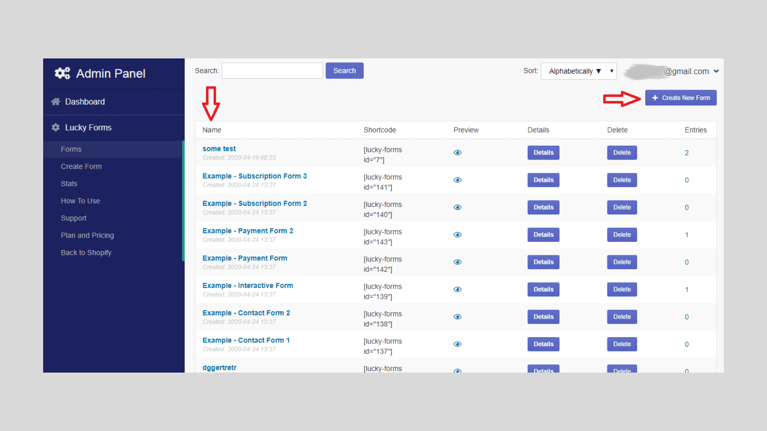Expand the gmail.com account menu chevron
This screenshot has height=431, width=767.
click(x=716, y=71)
